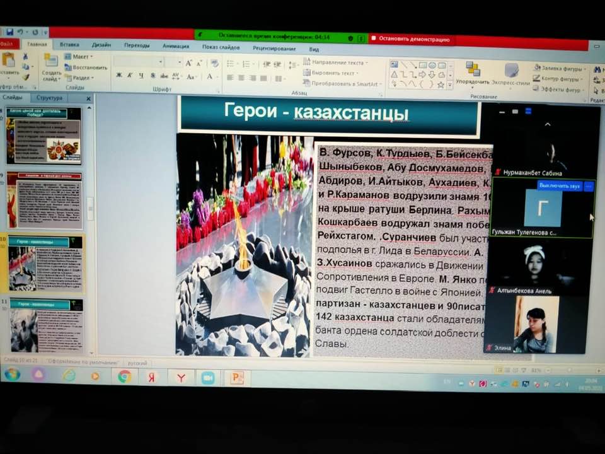Toggle italic К formatting

pos(130,75)
